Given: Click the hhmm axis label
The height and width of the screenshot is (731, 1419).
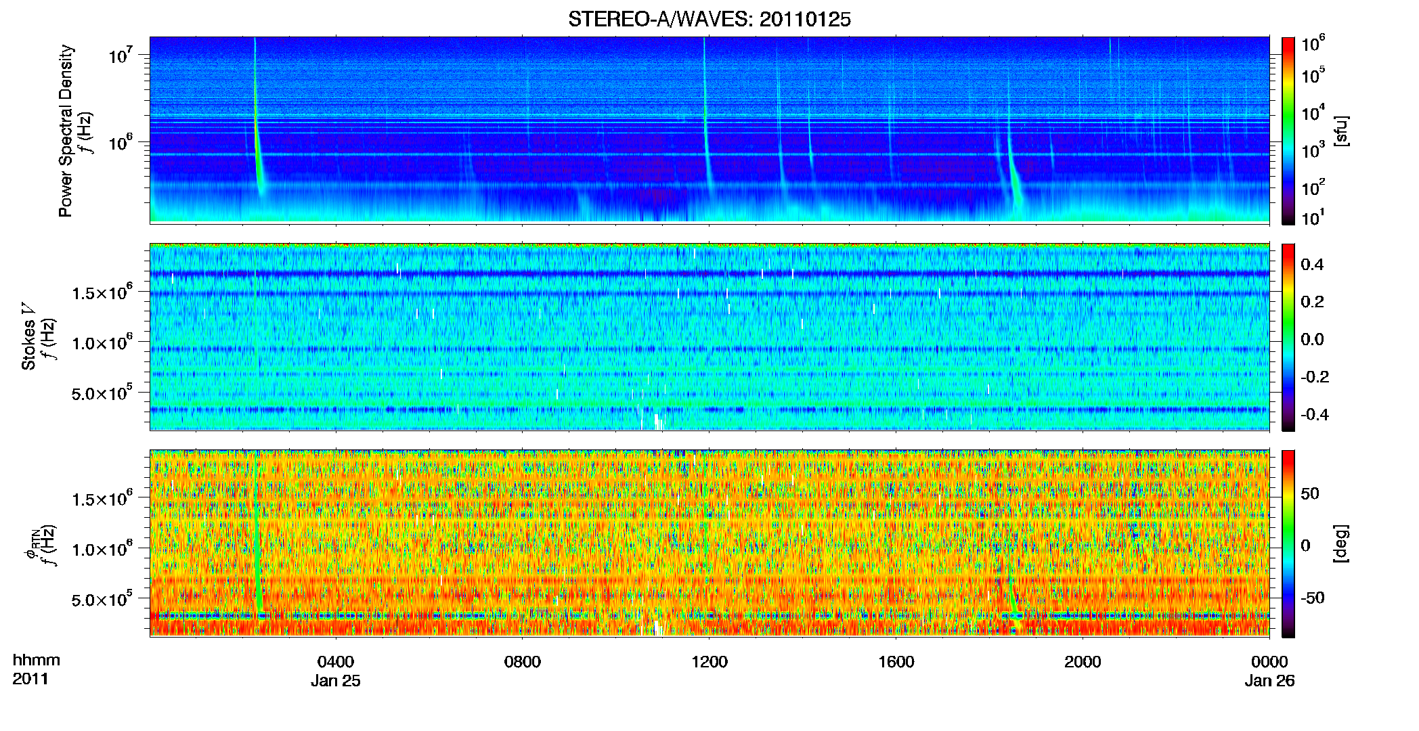Looking at the screenshot, I should (x=37, y=661).
